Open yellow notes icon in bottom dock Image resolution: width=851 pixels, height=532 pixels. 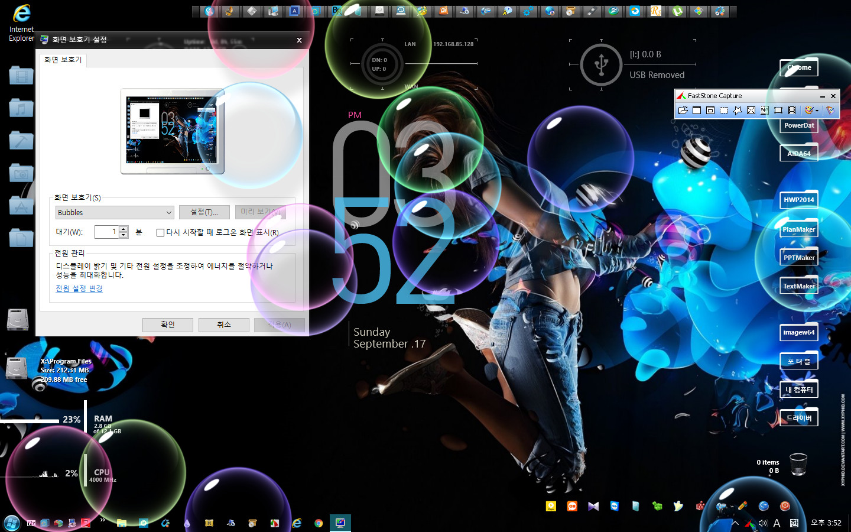(x=551, y=506)
